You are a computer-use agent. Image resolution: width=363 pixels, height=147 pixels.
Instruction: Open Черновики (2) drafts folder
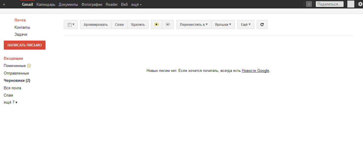pyautogui.click(x=17, y=80)
